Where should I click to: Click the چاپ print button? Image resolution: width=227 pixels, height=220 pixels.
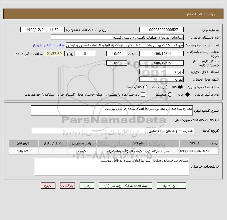pyautogui.click(x=87, y=186)
